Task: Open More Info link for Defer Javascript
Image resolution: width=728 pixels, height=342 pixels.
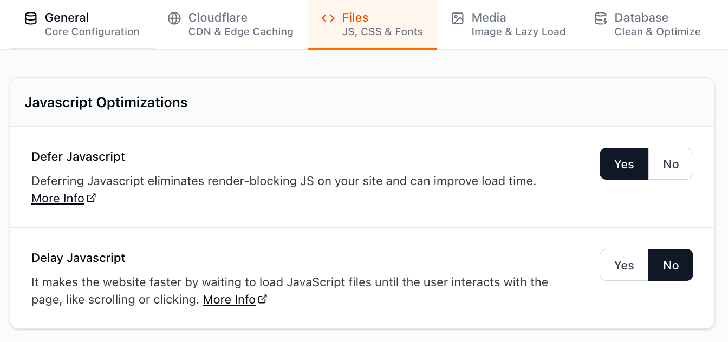Action: (x=58, y=199)
